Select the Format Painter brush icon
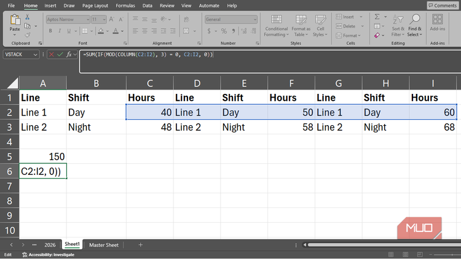Screen dimensions: 461x259 (x=27, y=35)
